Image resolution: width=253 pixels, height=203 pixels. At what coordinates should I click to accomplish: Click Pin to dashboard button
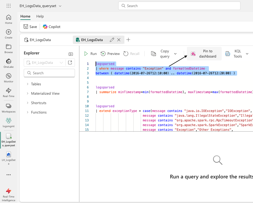pos(204,54)
